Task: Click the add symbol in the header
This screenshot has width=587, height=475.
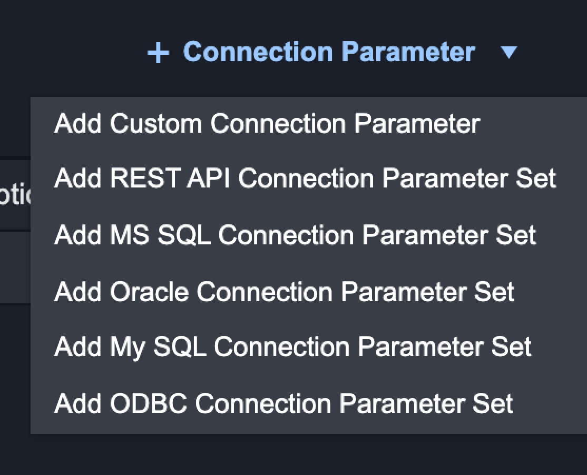Action: [x=158, y=53]
